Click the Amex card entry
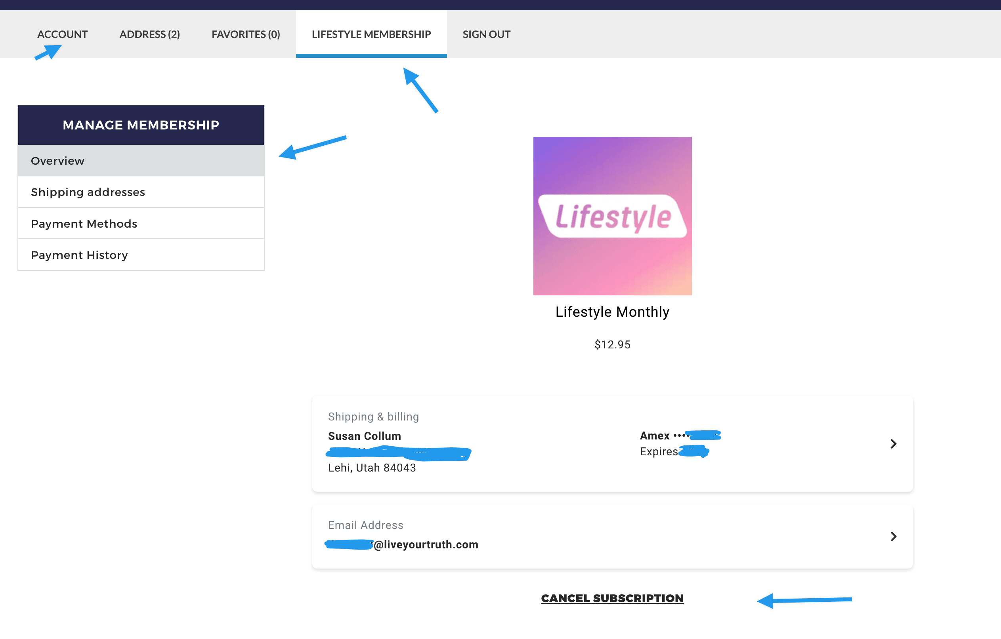The width and height of the screenshot is (1001, 639). click(x=680, y=436)
